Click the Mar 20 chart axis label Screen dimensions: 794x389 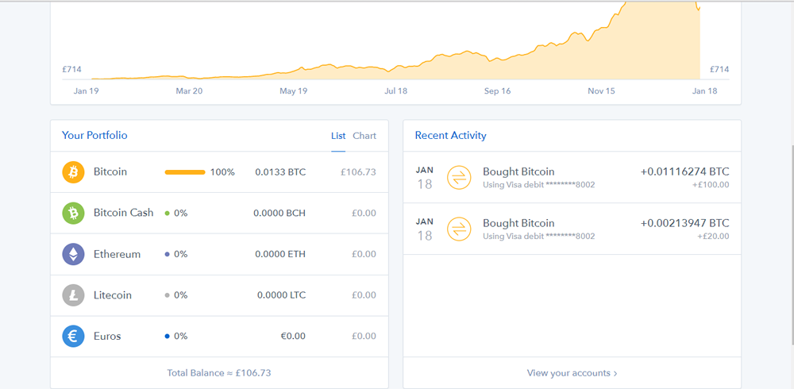(x=190, y=91)
